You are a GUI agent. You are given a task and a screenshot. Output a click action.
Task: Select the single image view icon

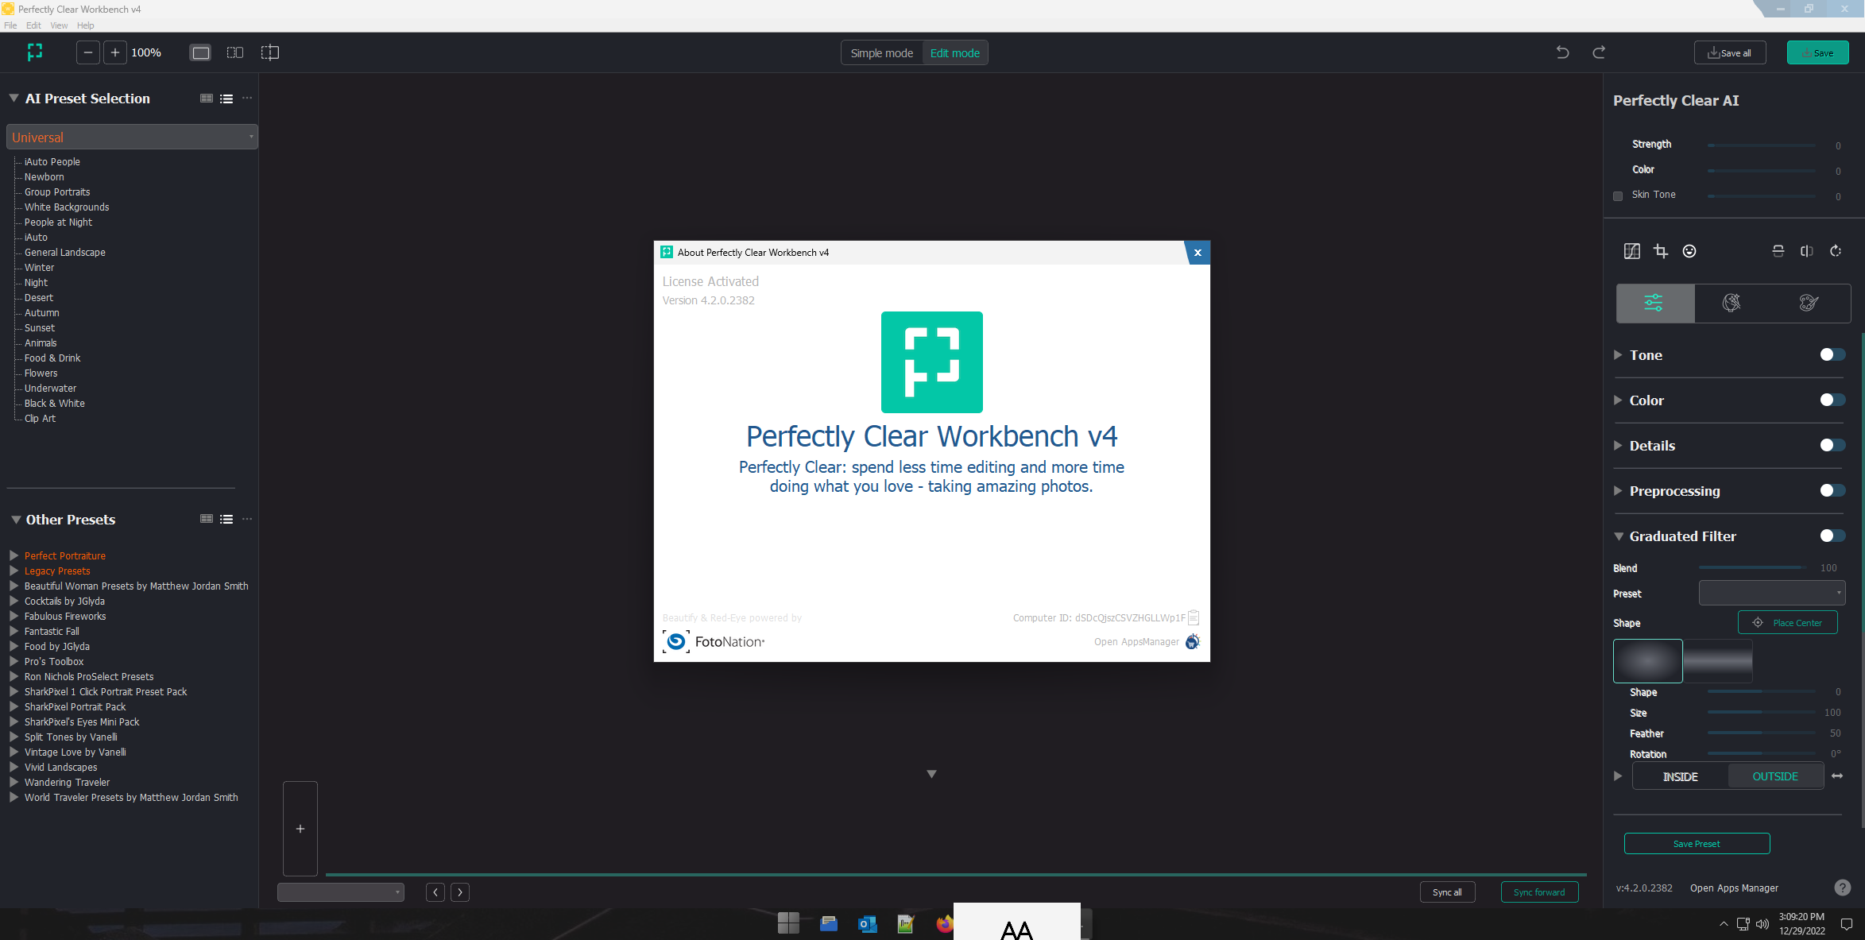(201, 52)
